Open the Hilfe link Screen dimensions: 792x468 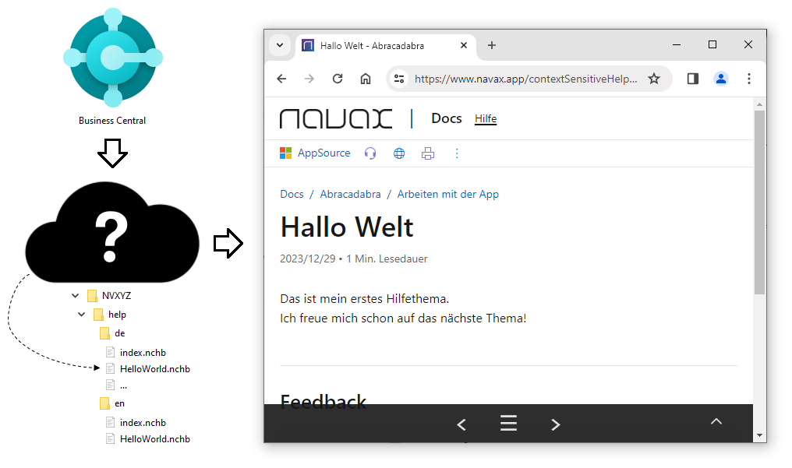pyautogui.click(x=486, y=119)
